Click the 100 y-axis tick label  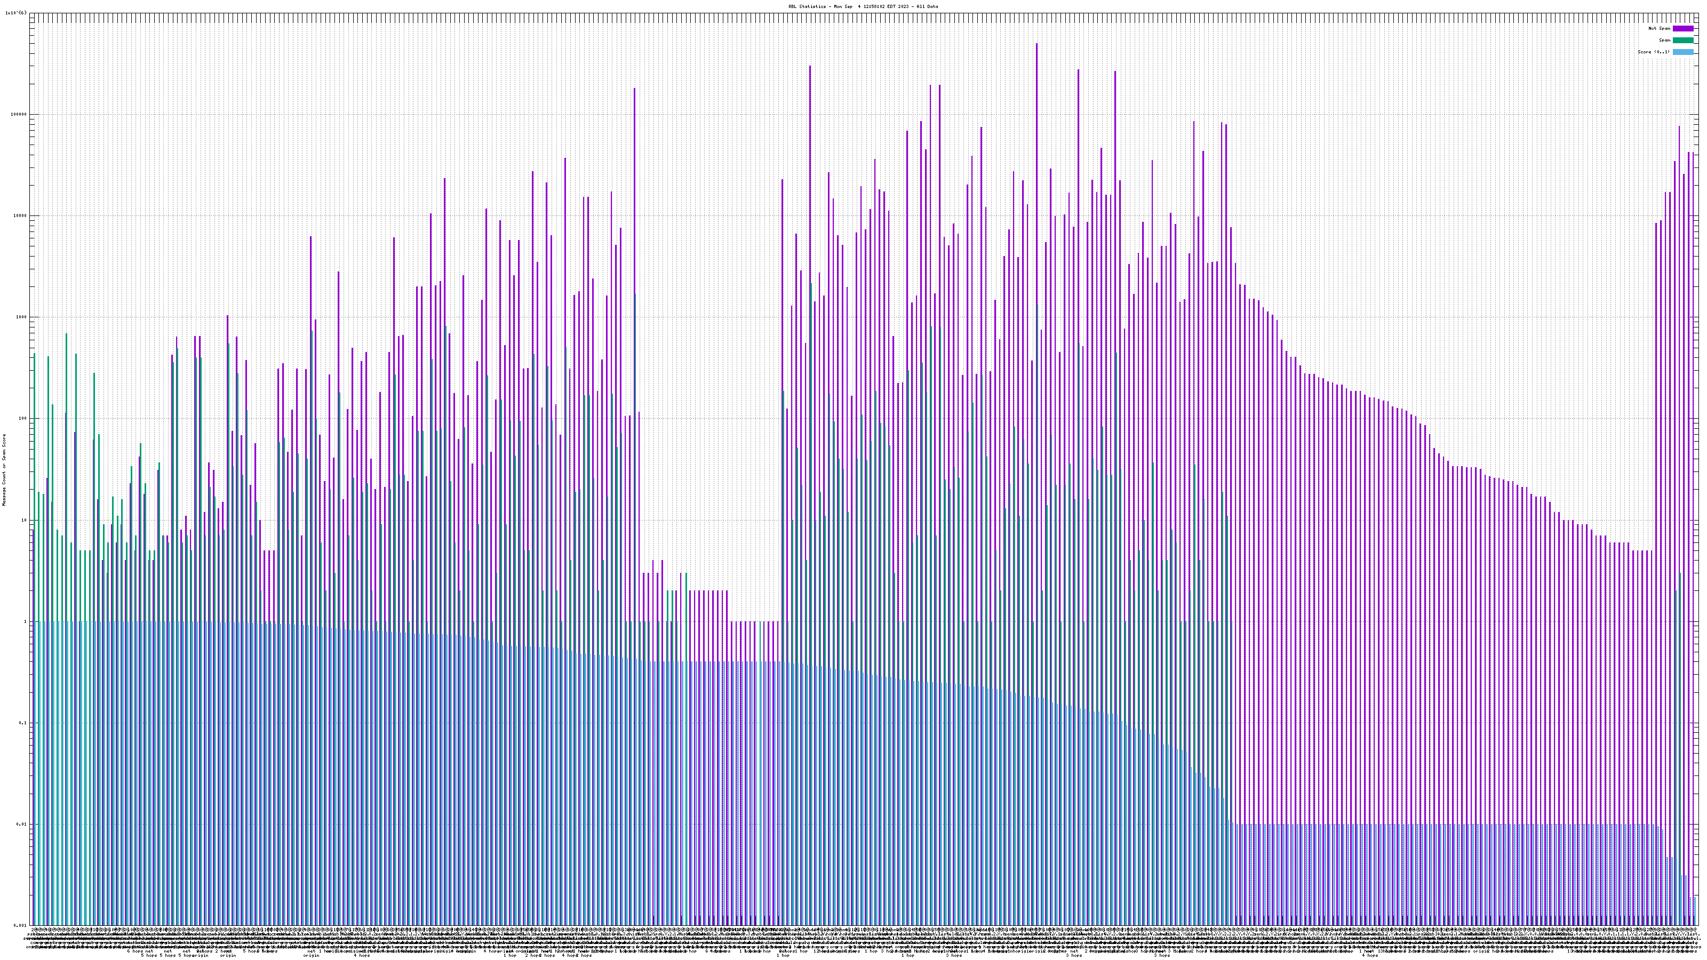(x=23, y=418)
